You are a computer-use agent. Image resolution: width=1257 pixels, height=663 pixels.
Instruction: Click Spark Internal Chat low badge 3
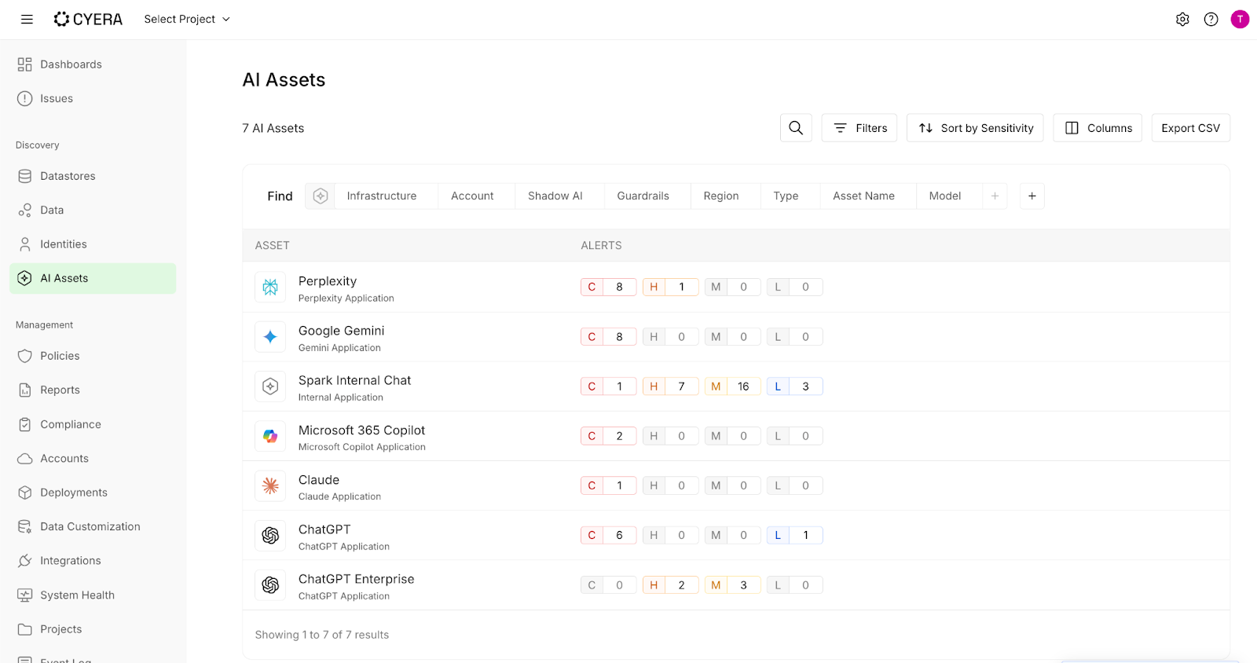tap(794, 386)
